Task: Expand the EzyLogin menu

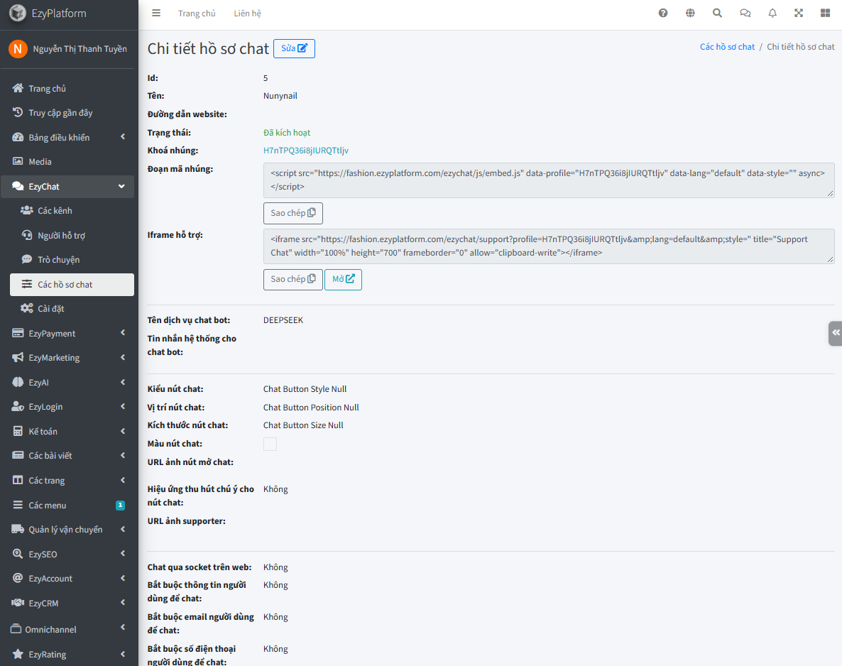Action: pos(67,407)
